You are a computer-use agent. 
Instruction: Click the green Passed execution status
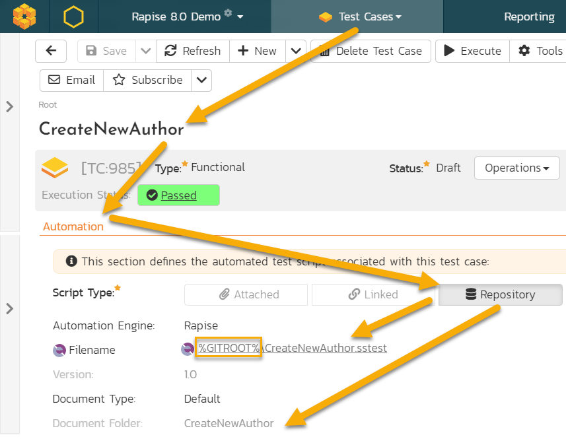[178, 195]
